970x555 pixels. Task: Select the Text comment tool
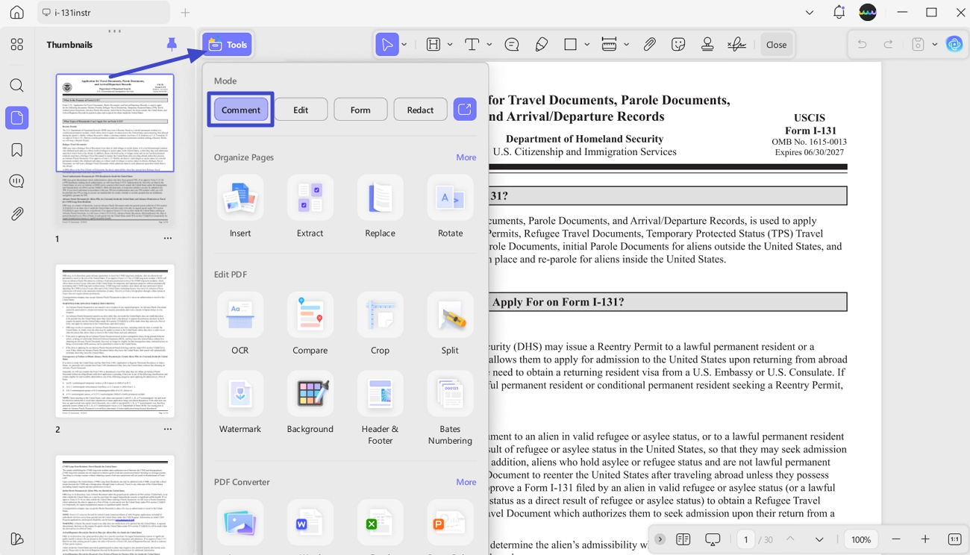[472, 45]
